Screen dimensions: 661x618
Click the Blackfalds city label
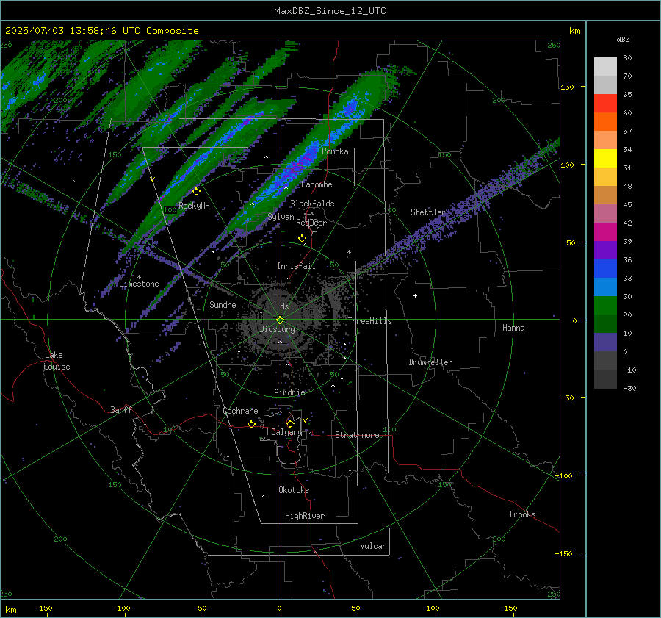[x=312, y=204]
